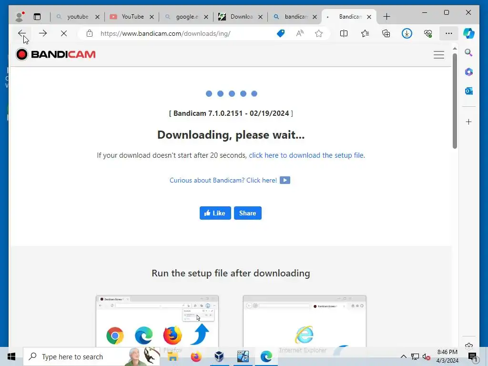Open Outlook in the sidebar

[x=469, y=91]
